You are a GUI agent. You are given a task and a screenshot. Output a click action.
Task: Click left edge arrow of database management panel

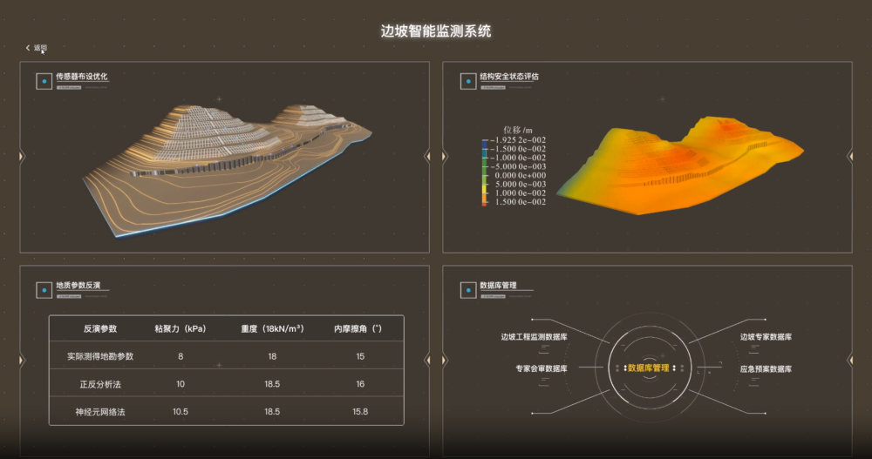tap(444, 360)
